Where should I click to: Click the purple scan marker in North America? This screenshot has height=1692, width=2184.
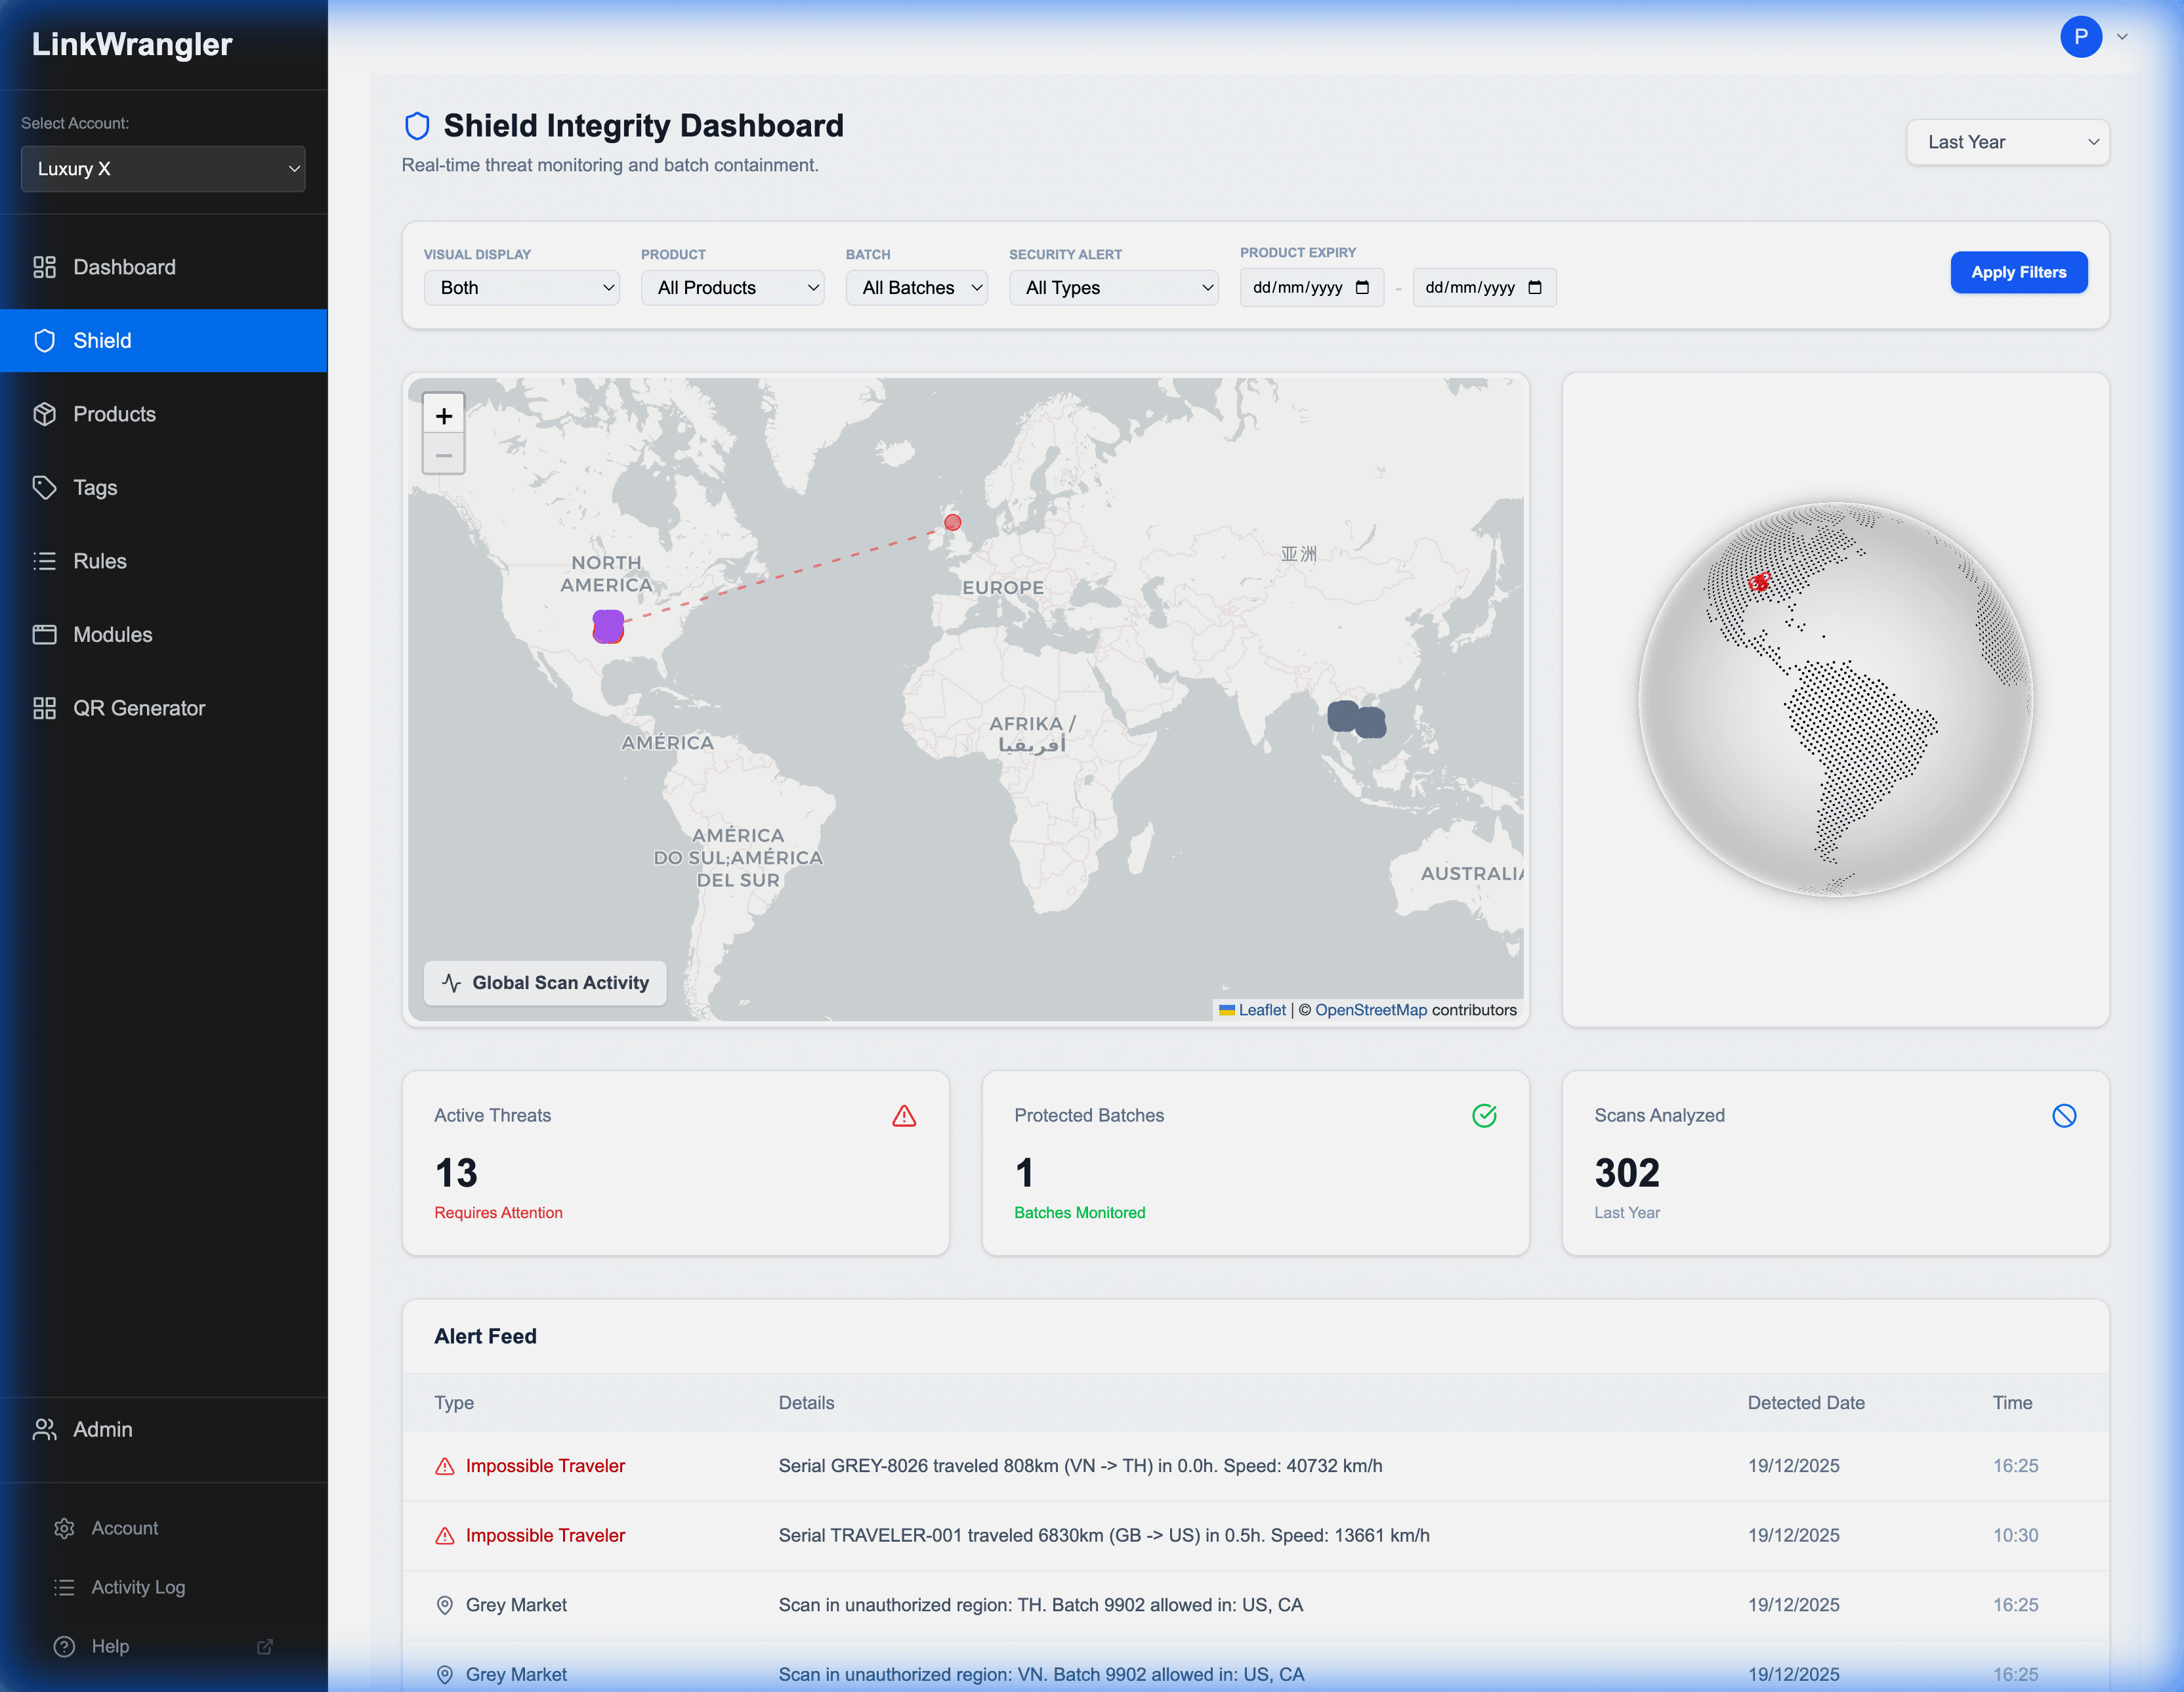click(608, 626)
